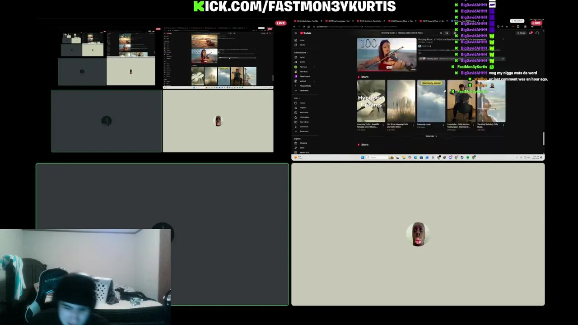Open the YouTube account avatar menu

537,33
